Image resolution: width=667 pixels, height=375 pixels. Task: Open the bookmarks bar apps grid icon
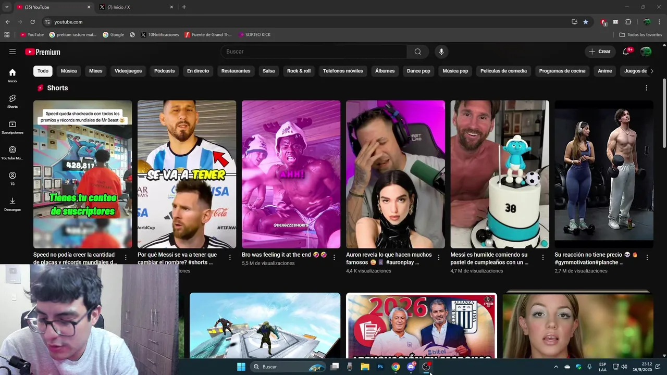click(7, 35)
